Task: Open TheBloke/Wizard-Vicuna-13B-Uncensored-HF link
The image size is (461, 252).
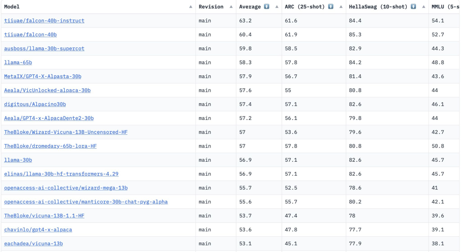Action: (66, 132)
